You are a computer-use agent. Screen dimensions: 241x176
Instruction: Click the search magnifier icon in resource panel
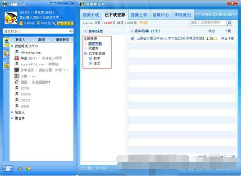[229, 23]
